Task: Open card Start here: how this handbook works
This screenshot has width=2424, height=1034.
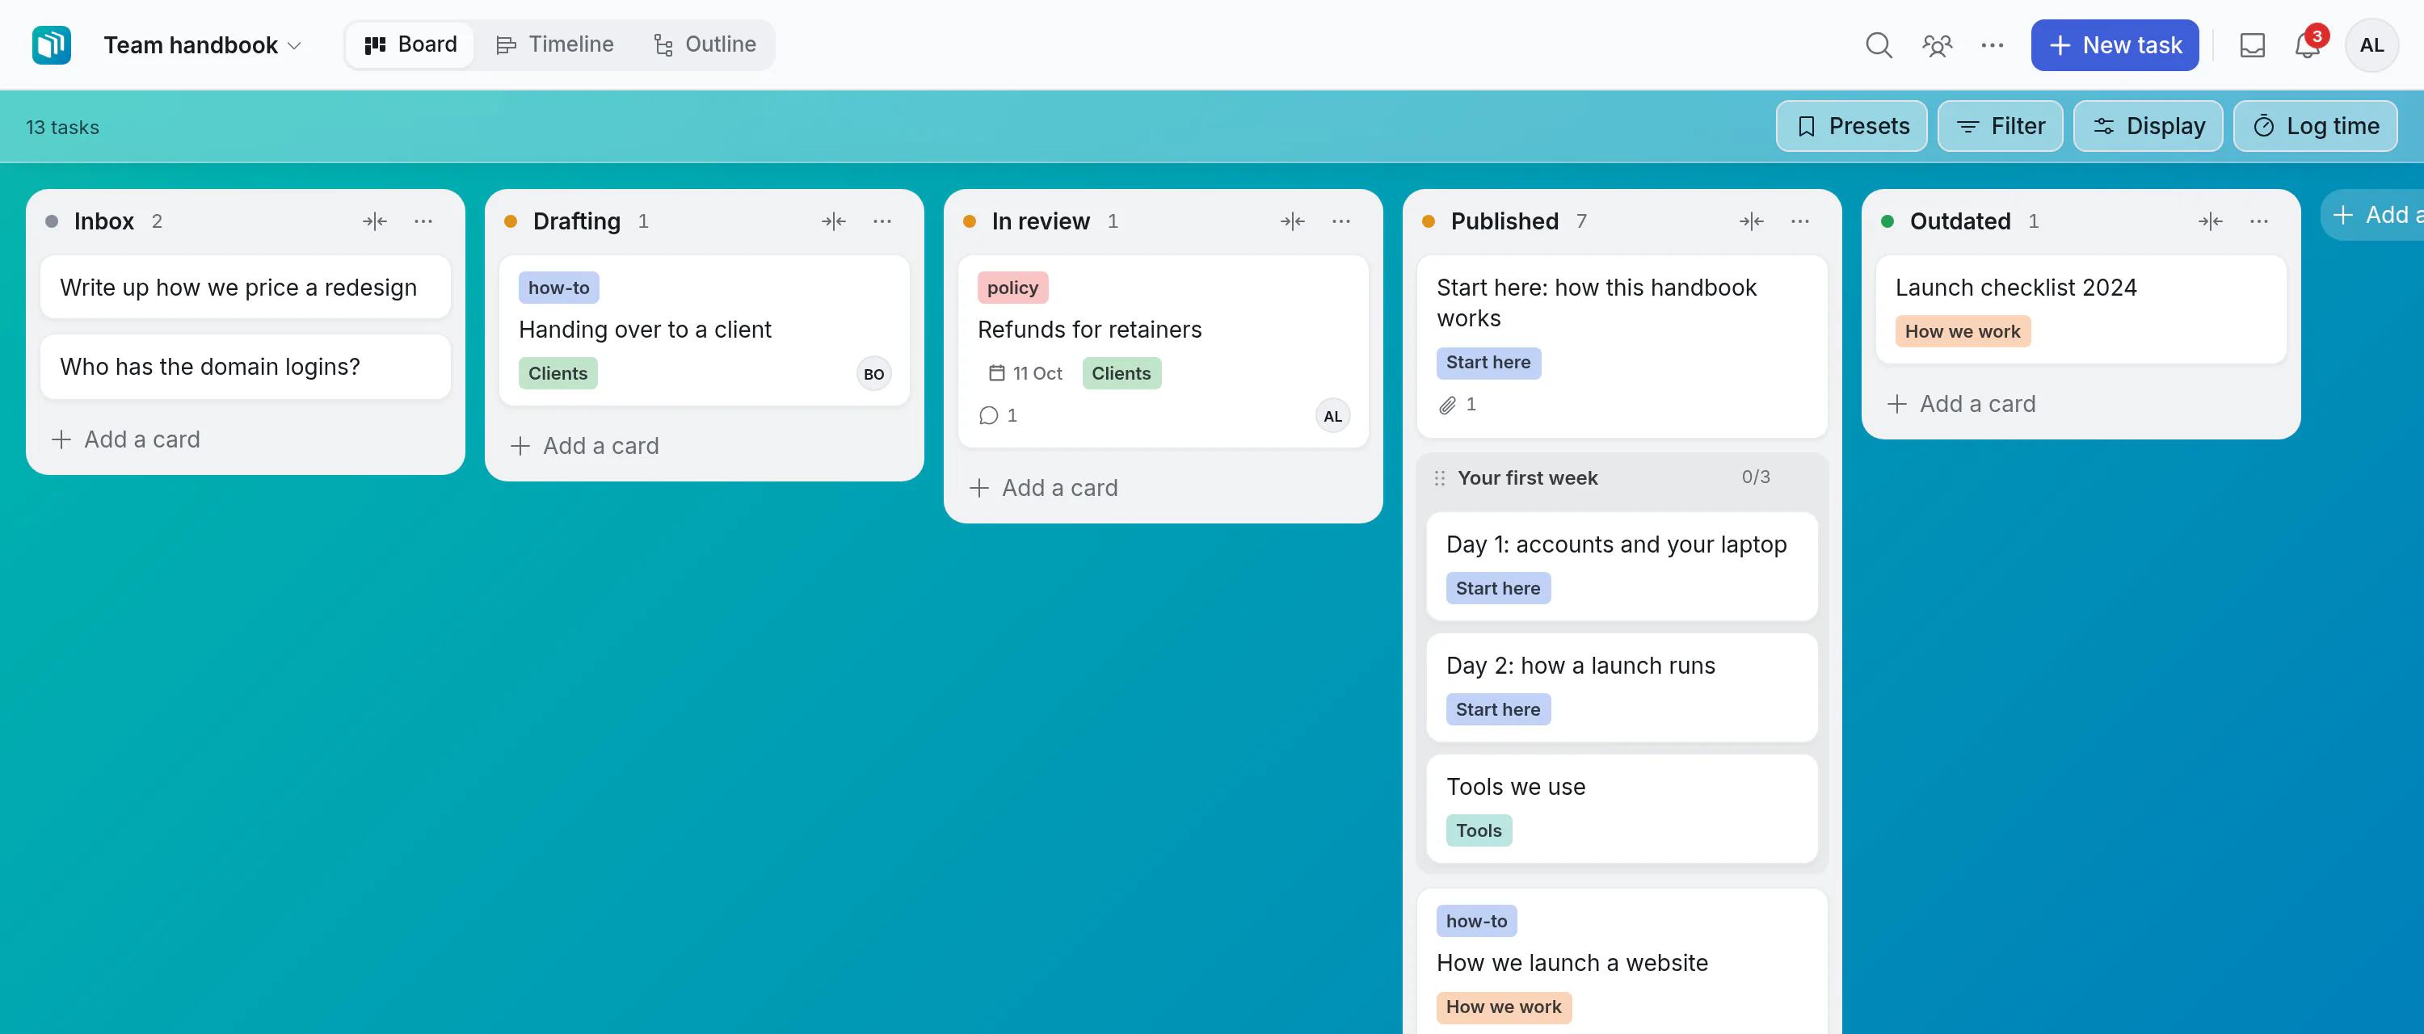Action: point(1622,347)
